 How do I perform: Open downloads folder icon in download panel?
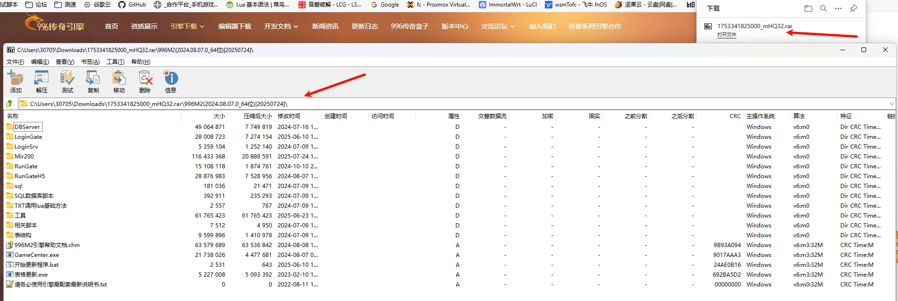pos(808,8)
